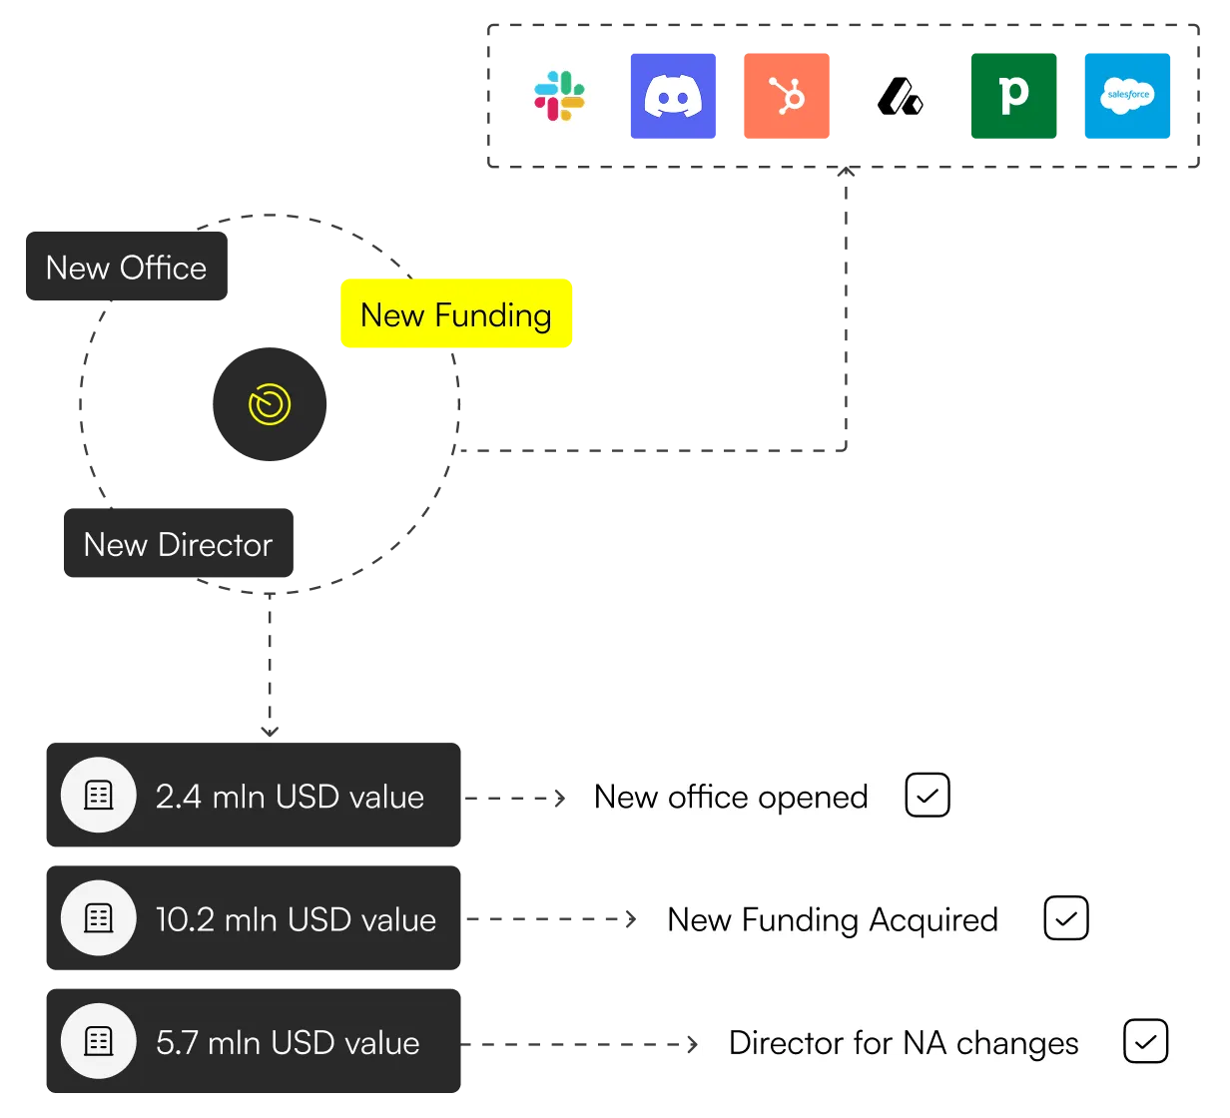Click building icon beside 5.7 mln USD

coord(99,1041)
